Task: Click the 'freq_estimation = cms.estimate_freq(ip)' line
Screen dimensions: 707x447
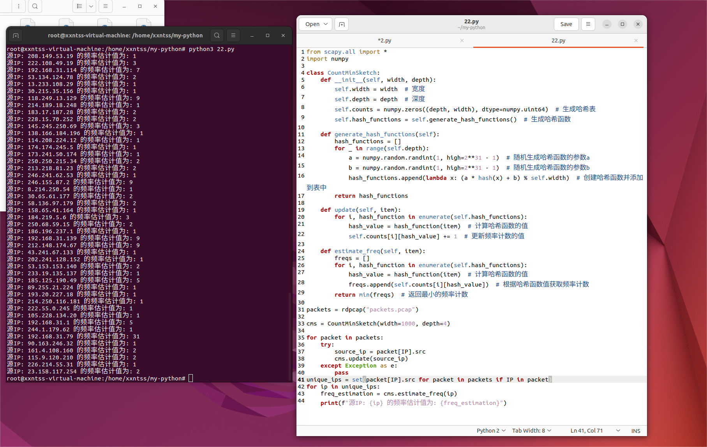Action: pos(389,394)
